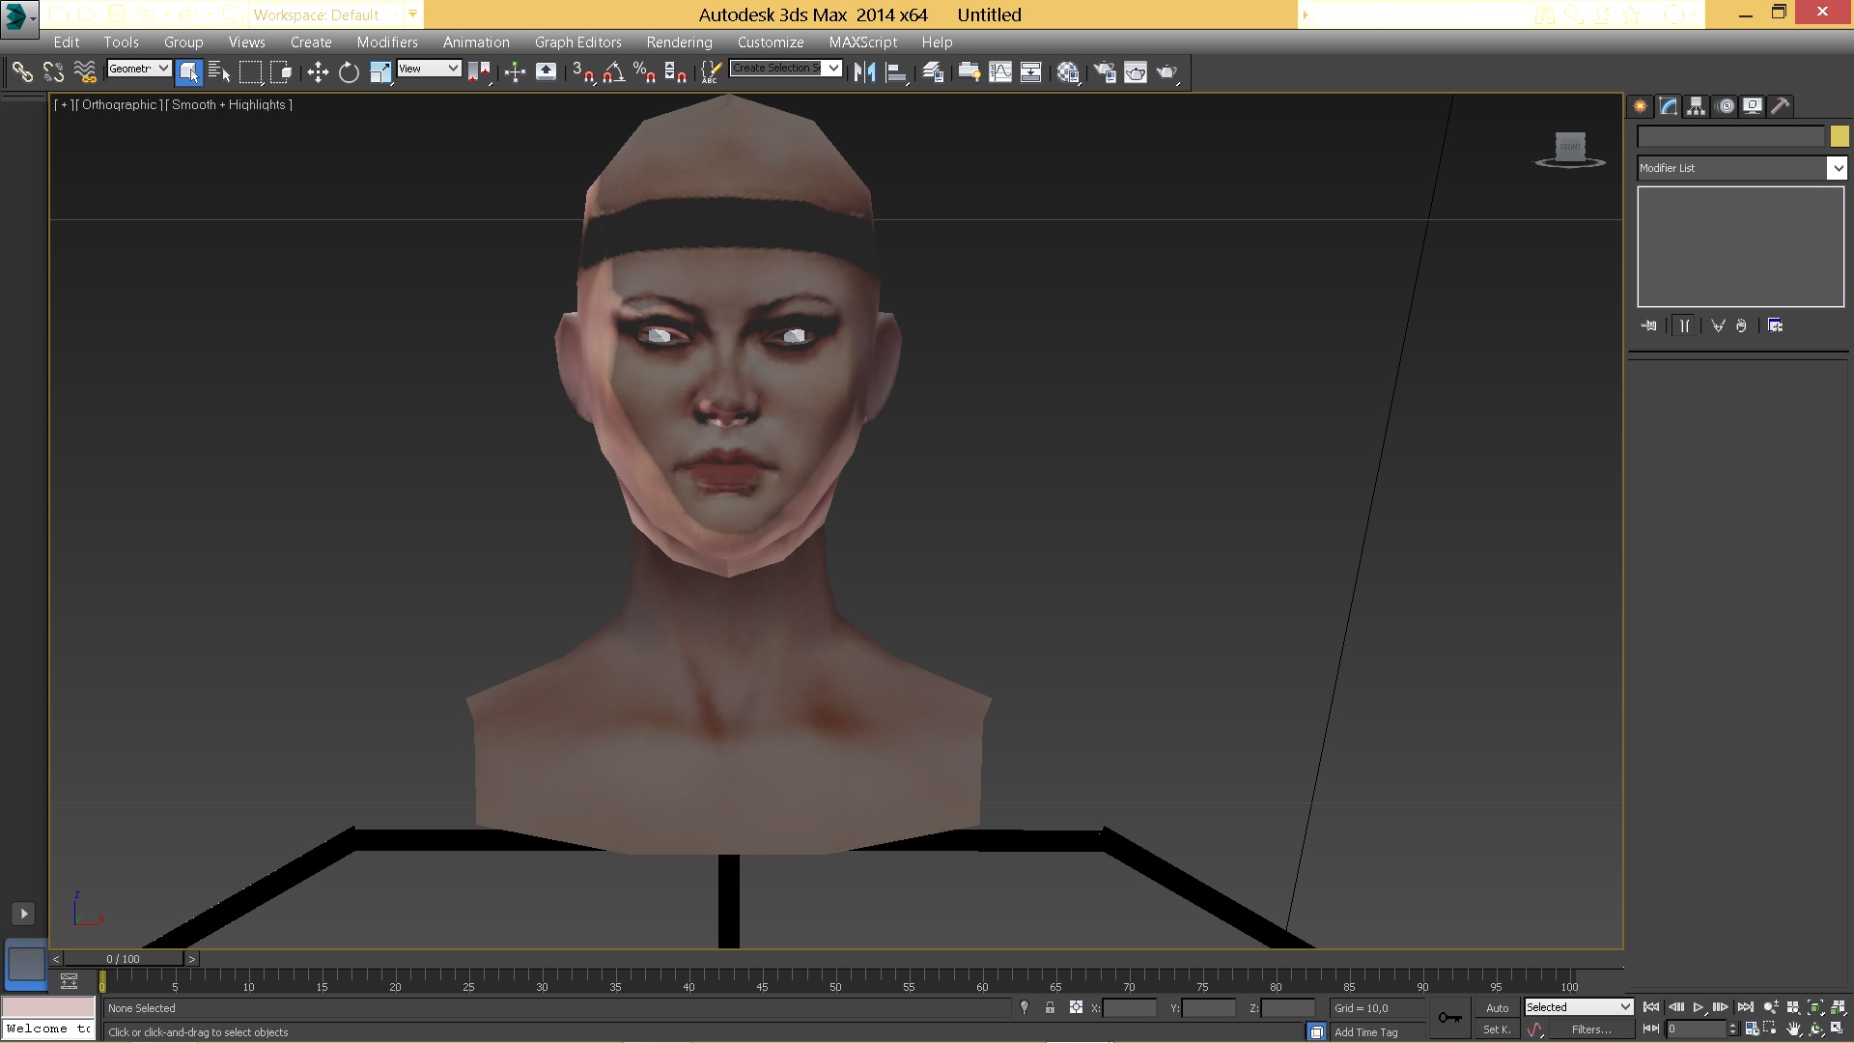Screen dimensions: 1854x1043
Task: Click the Render Production teapot icon
Action: (x=1166, y=72)
